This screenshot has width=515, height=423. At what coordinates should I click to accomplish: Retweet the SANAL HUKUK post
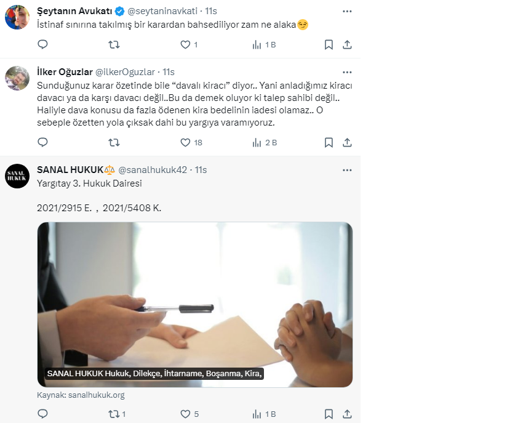[x=114, y=414]
